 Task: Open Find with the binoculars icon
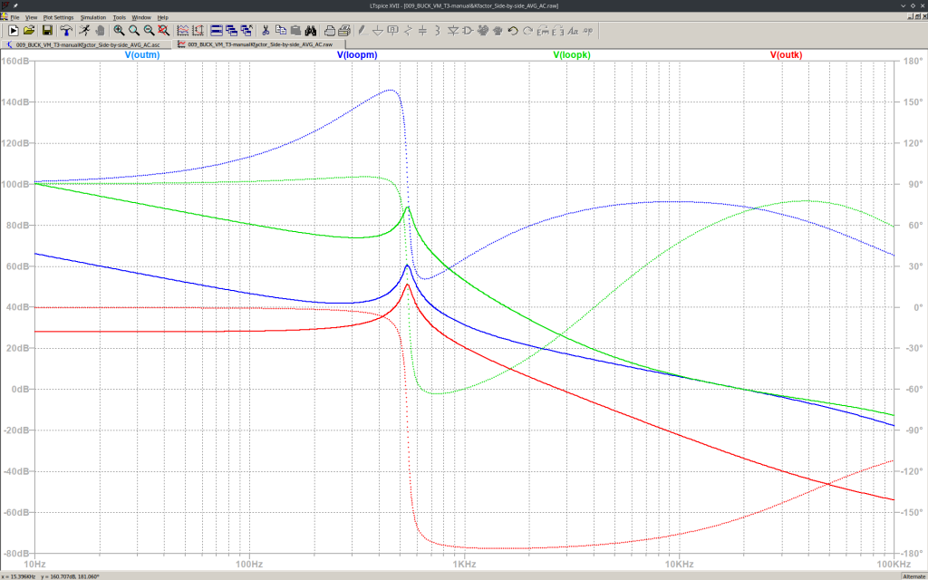[x=311, y=31]
